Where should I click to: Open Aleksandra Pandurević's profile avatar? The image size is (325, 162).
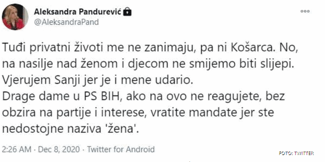pyautogui.click(x=15, y=17)
